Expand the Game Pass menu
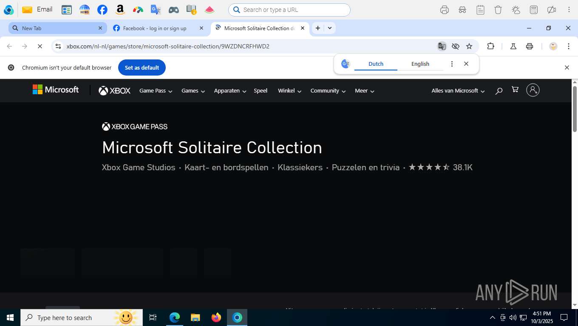 coord(156,91)
